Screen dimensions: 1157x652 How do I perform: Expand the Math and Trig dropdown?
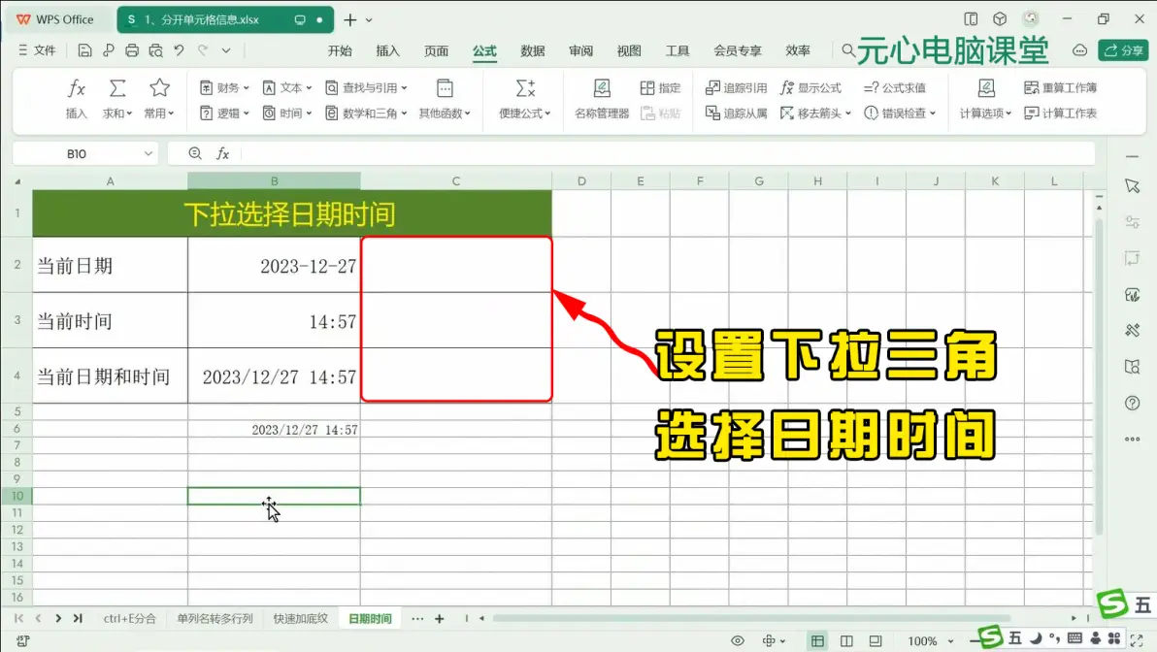(366, 113)
